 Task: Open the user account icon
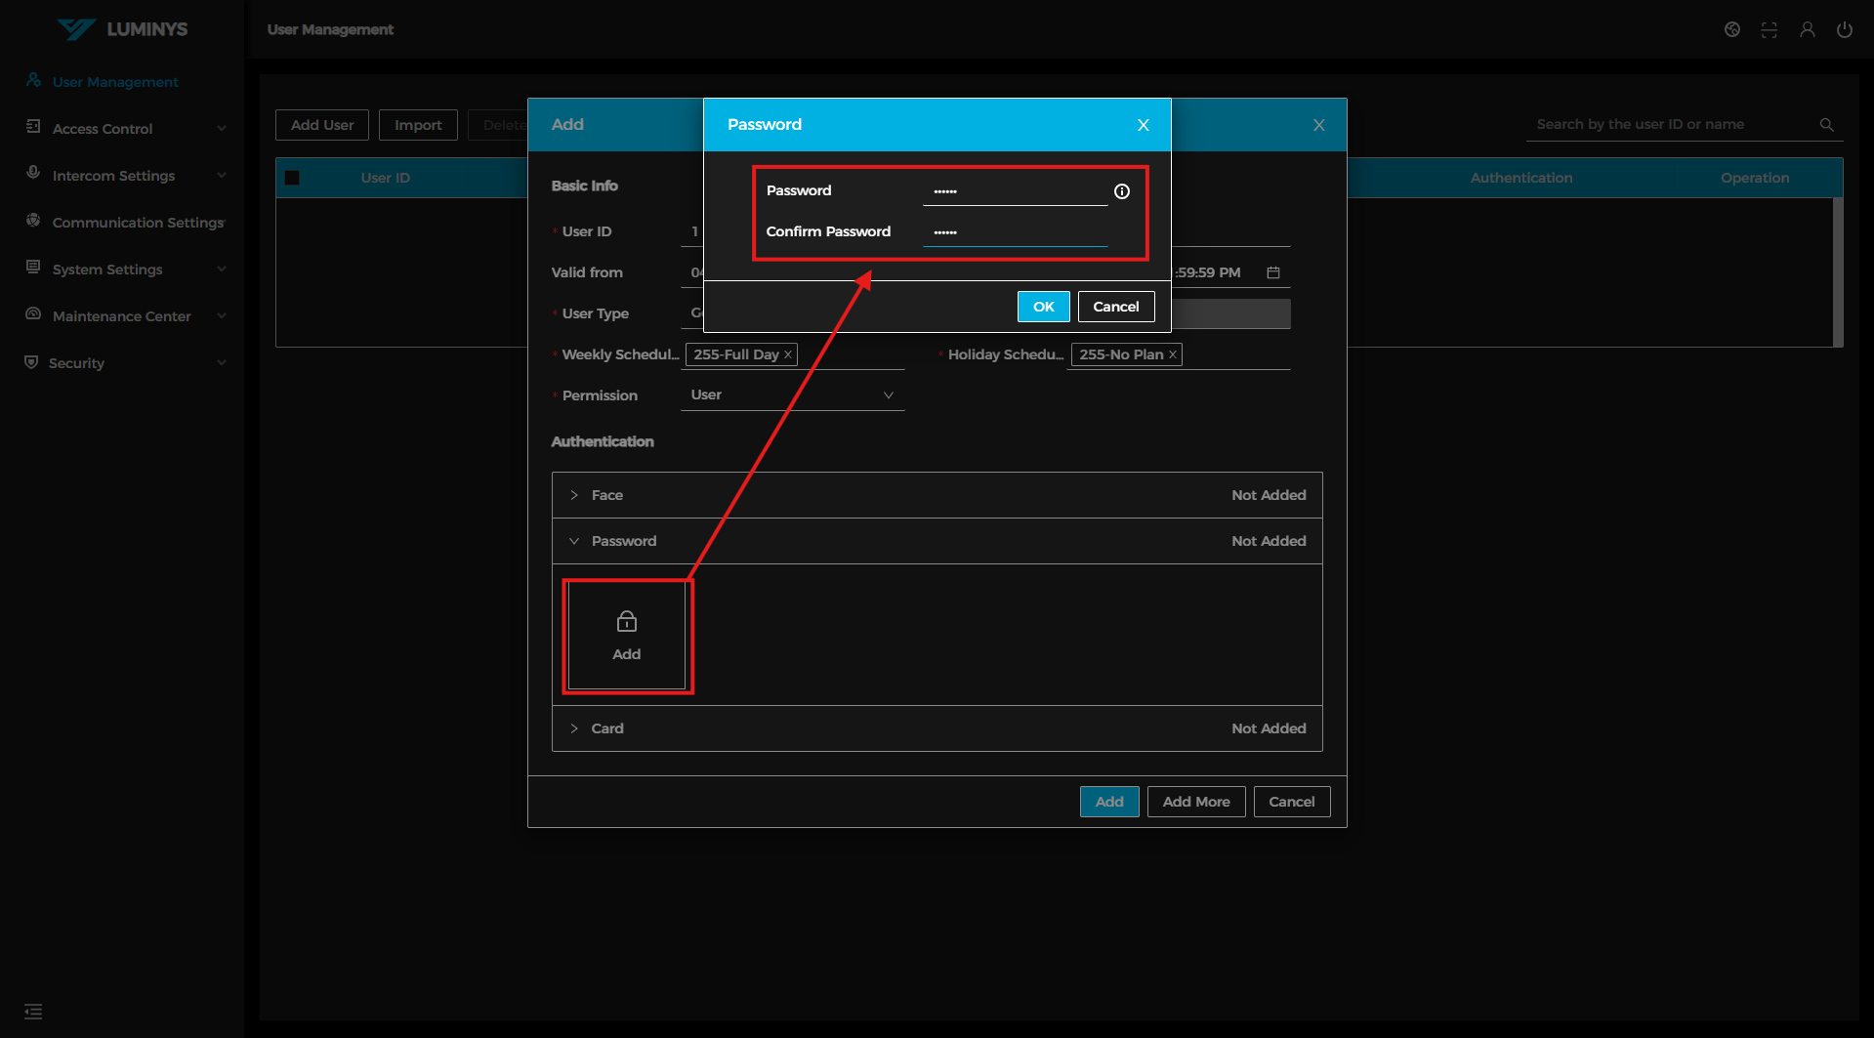click(x=1807, y=30)
